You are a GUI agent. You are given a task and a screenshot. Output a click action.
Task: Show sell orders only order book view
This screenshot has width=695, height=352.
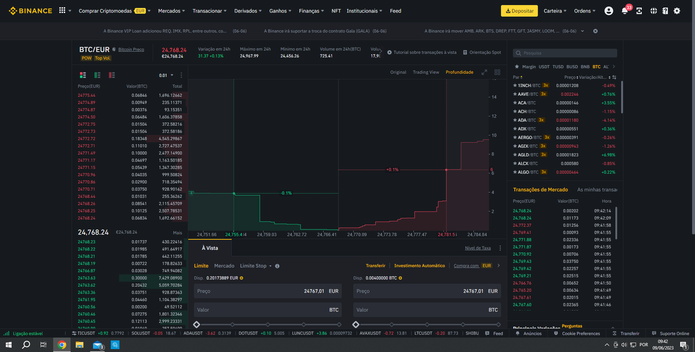coord(111,75)
